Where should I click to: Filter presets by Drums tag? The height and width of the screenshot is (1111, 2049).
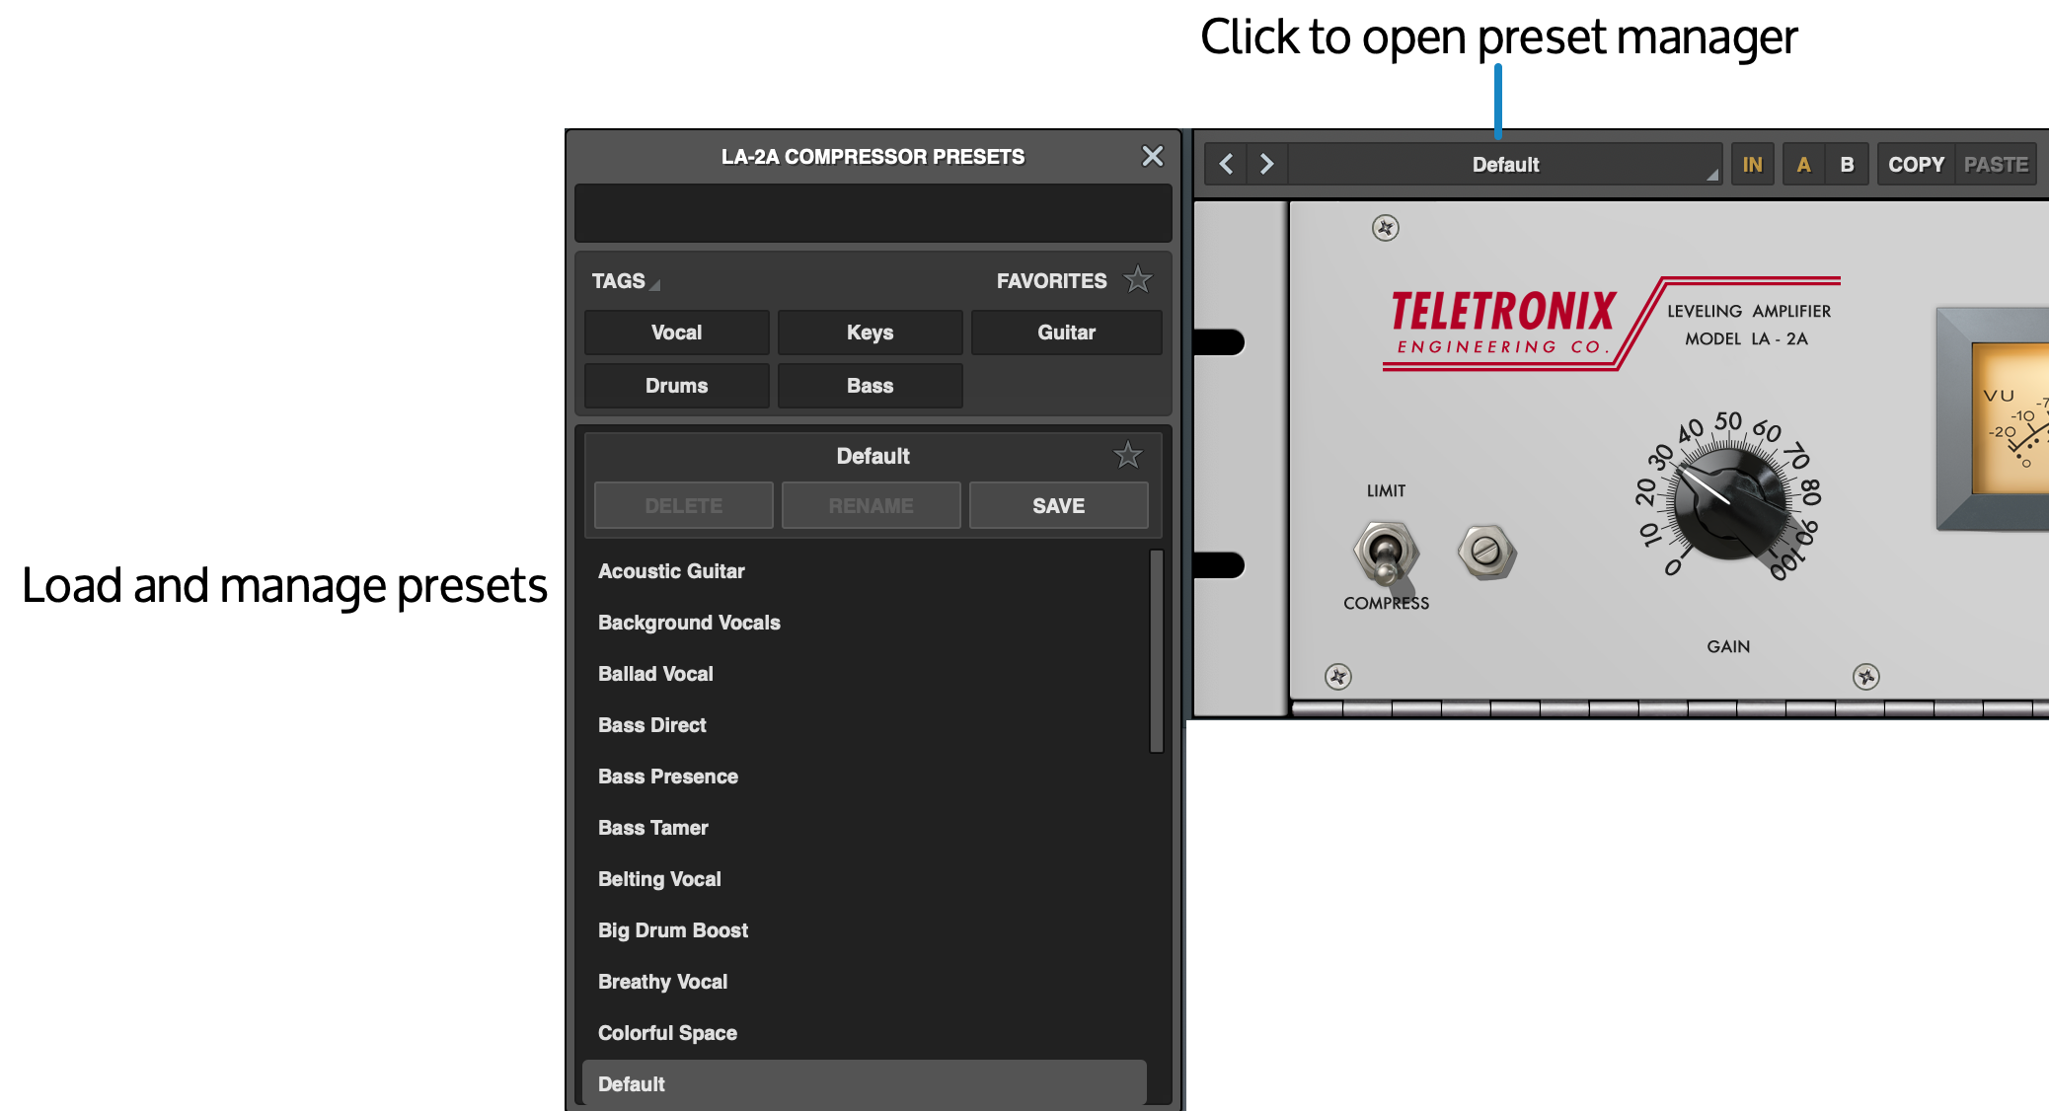coord(676,385)
